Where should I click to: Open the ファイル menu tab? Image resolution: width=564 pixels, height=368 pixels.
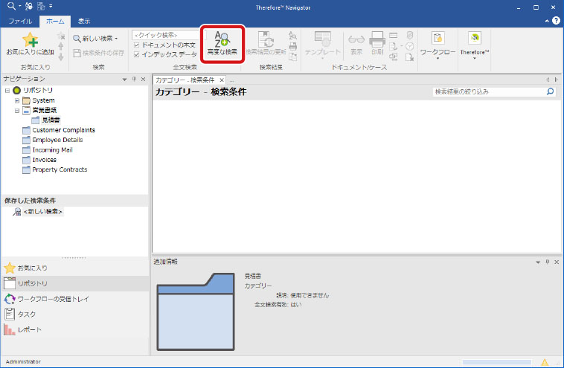[19, 22]
